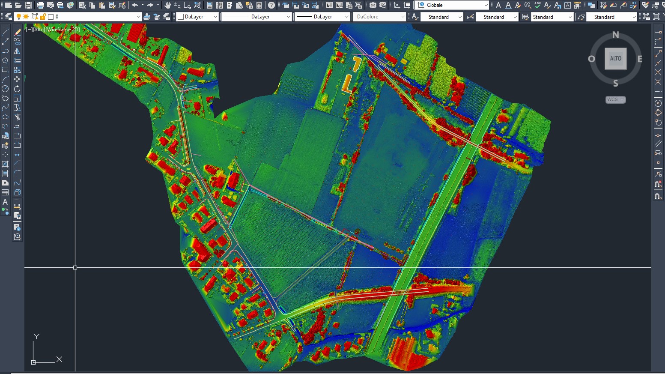Image resolution: width=665 pixels, height=374 pixels.
Task: Open the Globale UCS dropdown
Action: tap(486, 5)
